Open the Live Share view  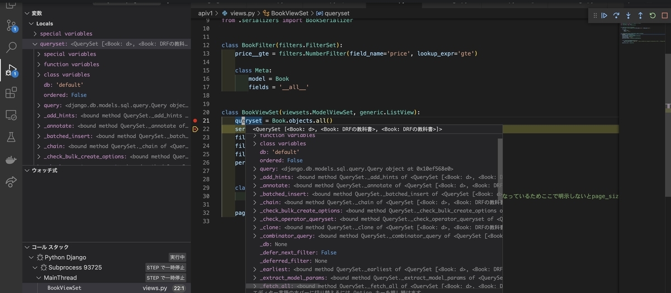(11, 182)
